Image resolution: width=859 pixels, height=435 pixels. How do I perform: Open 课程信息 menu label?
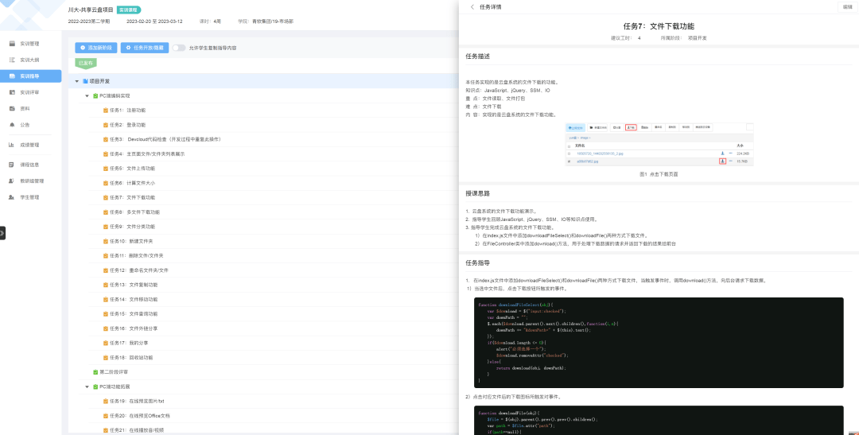click(x=29, y=165)
